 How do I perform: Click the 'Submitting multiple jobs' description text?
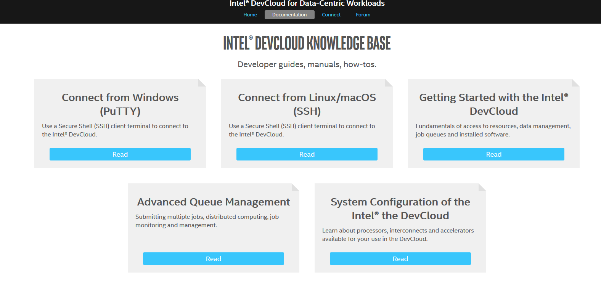pos(207,221)
